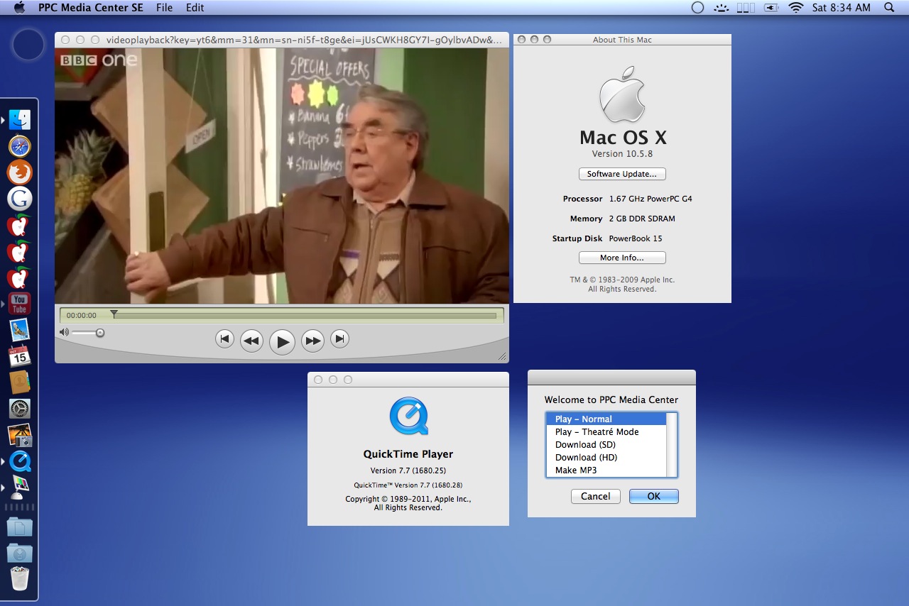This screenshot has width=909, height=606.
Task: Click the circle status icon in menu bar
Action: click(x=697, y=8)
